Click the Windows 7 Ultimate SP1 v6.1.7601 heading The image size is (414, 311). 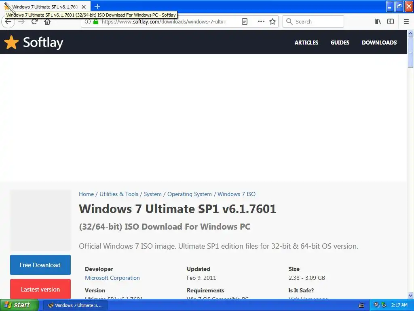pyautogui.click(x=177, y=209)
